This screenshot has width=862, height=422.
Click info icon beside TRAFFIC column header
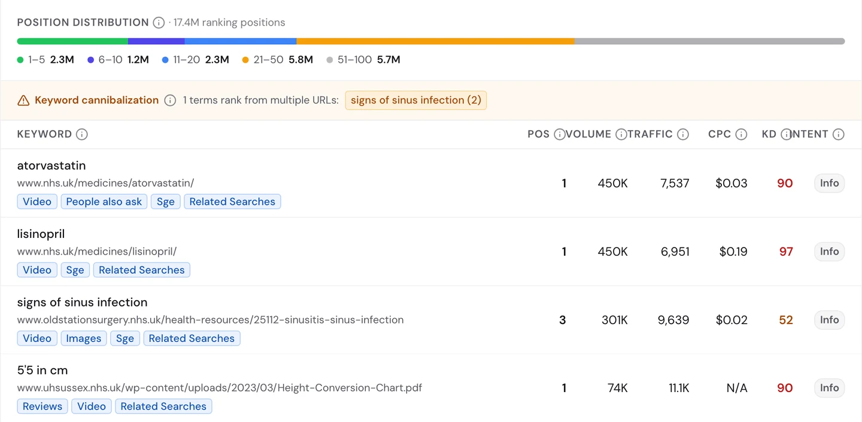pos(683,134)
